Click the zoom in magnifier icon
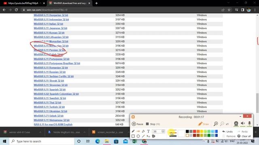This screenshot has width=259, height=145. click(x=216, y=124)
